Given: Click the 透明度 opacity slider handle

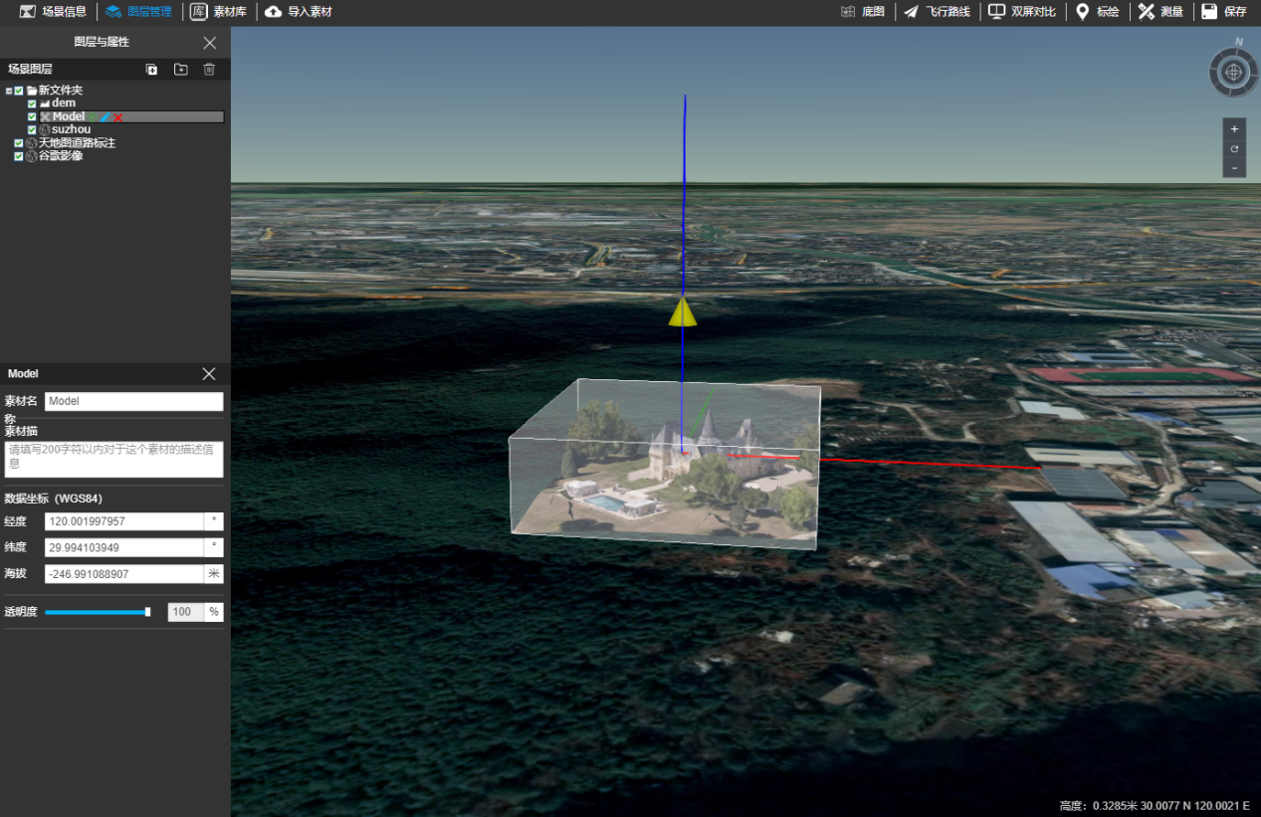Looking at the screenshot, I should click(x=147, y=612).
